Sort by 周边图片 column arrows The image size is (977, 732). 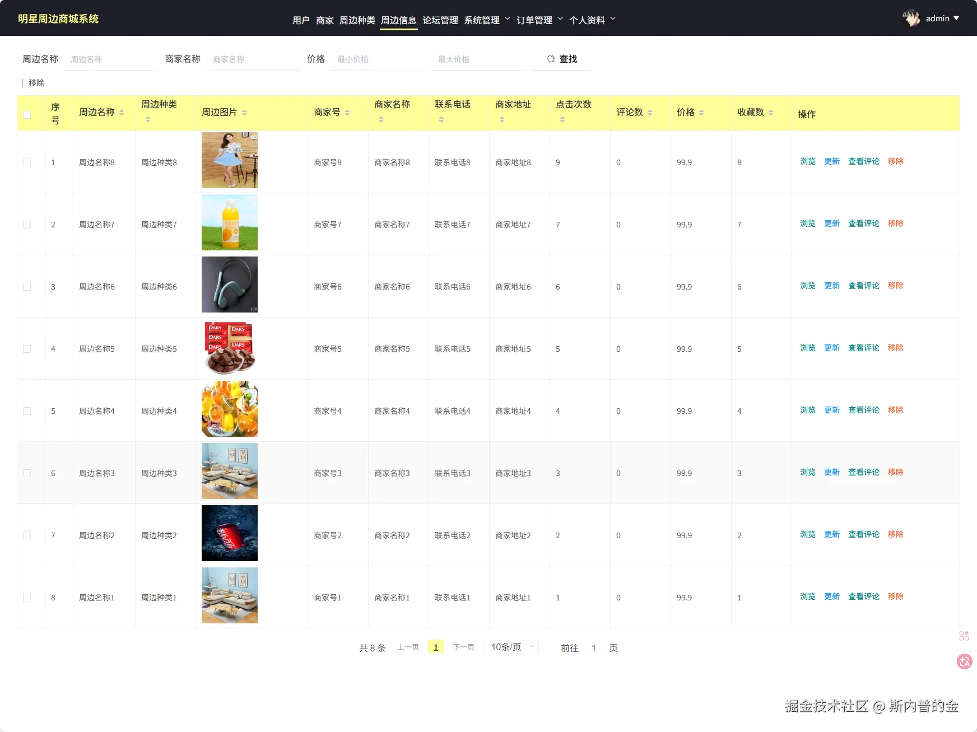[x=244, y=113]
